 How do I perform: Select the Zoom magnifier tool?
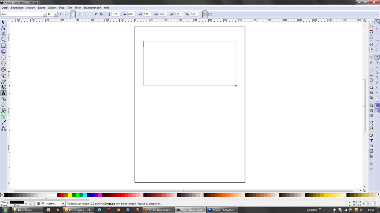pos(3,40)
